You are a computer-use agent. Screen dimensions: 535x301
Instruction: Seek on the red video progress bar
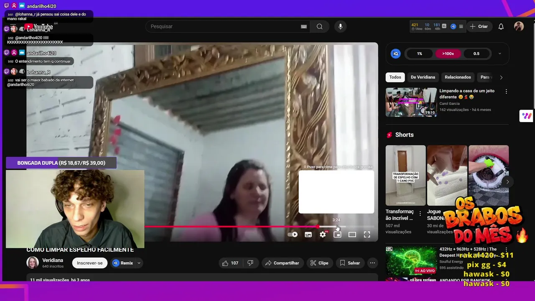coord(259,227)
